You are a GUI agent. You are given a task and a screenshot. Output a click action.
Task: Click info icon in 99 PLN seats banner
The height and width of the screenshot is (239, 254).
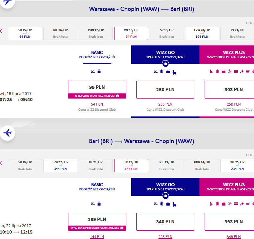117,96
